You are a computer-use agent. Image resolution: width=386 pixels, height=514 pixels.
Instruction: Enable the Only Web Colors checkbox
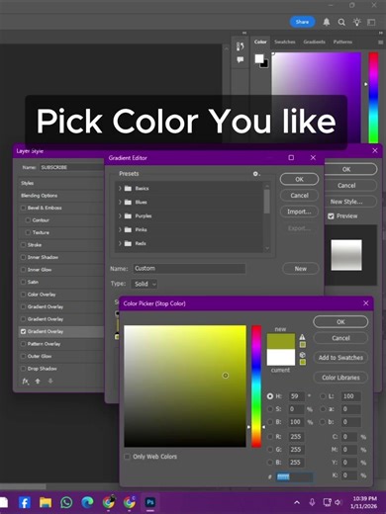click(x=127, y=457)
